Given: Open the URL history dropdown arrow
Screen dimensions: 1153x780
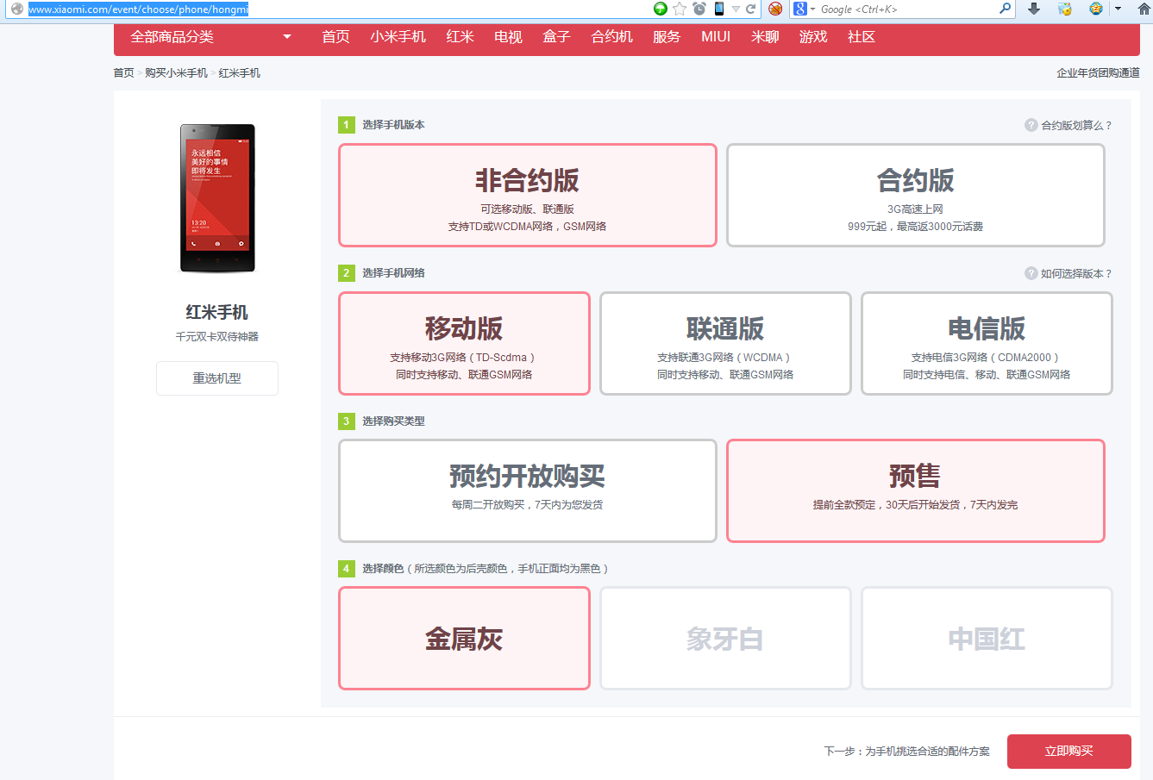Looking at the screenshot, I should [x=736, y=9].
